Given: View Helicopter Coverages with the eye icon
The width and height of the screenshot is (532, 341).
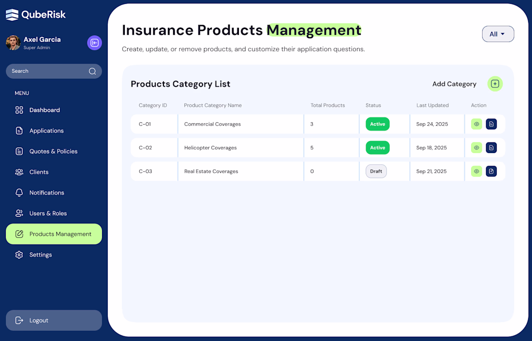Looking at the screenshot, I should 476,148.
